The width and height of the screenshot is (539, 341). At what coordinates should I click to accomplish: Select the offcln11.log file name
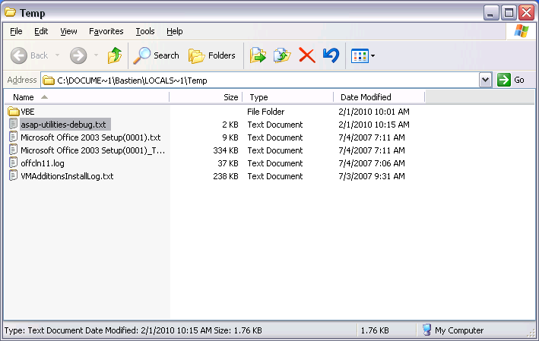[43, 163]
